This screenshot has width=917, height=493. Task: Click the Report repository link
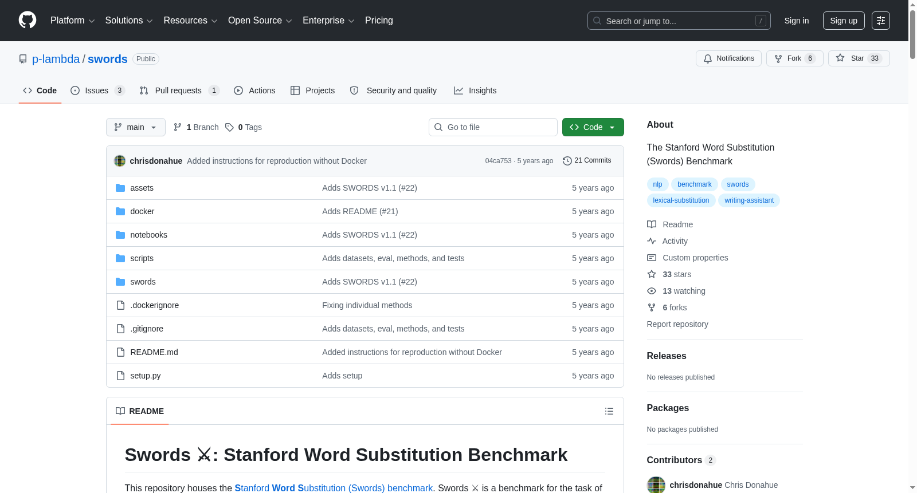[677, 324]
